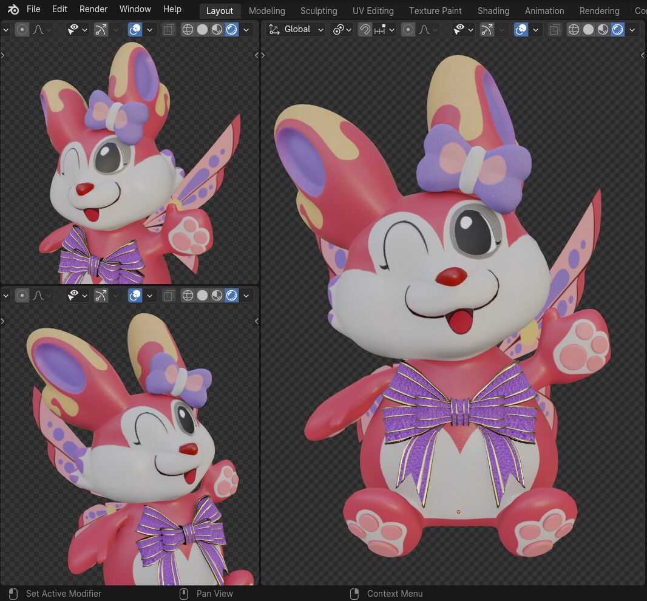
Task: Open the shading options dropdown in main viewport
Action: click(x=632, y=29)
